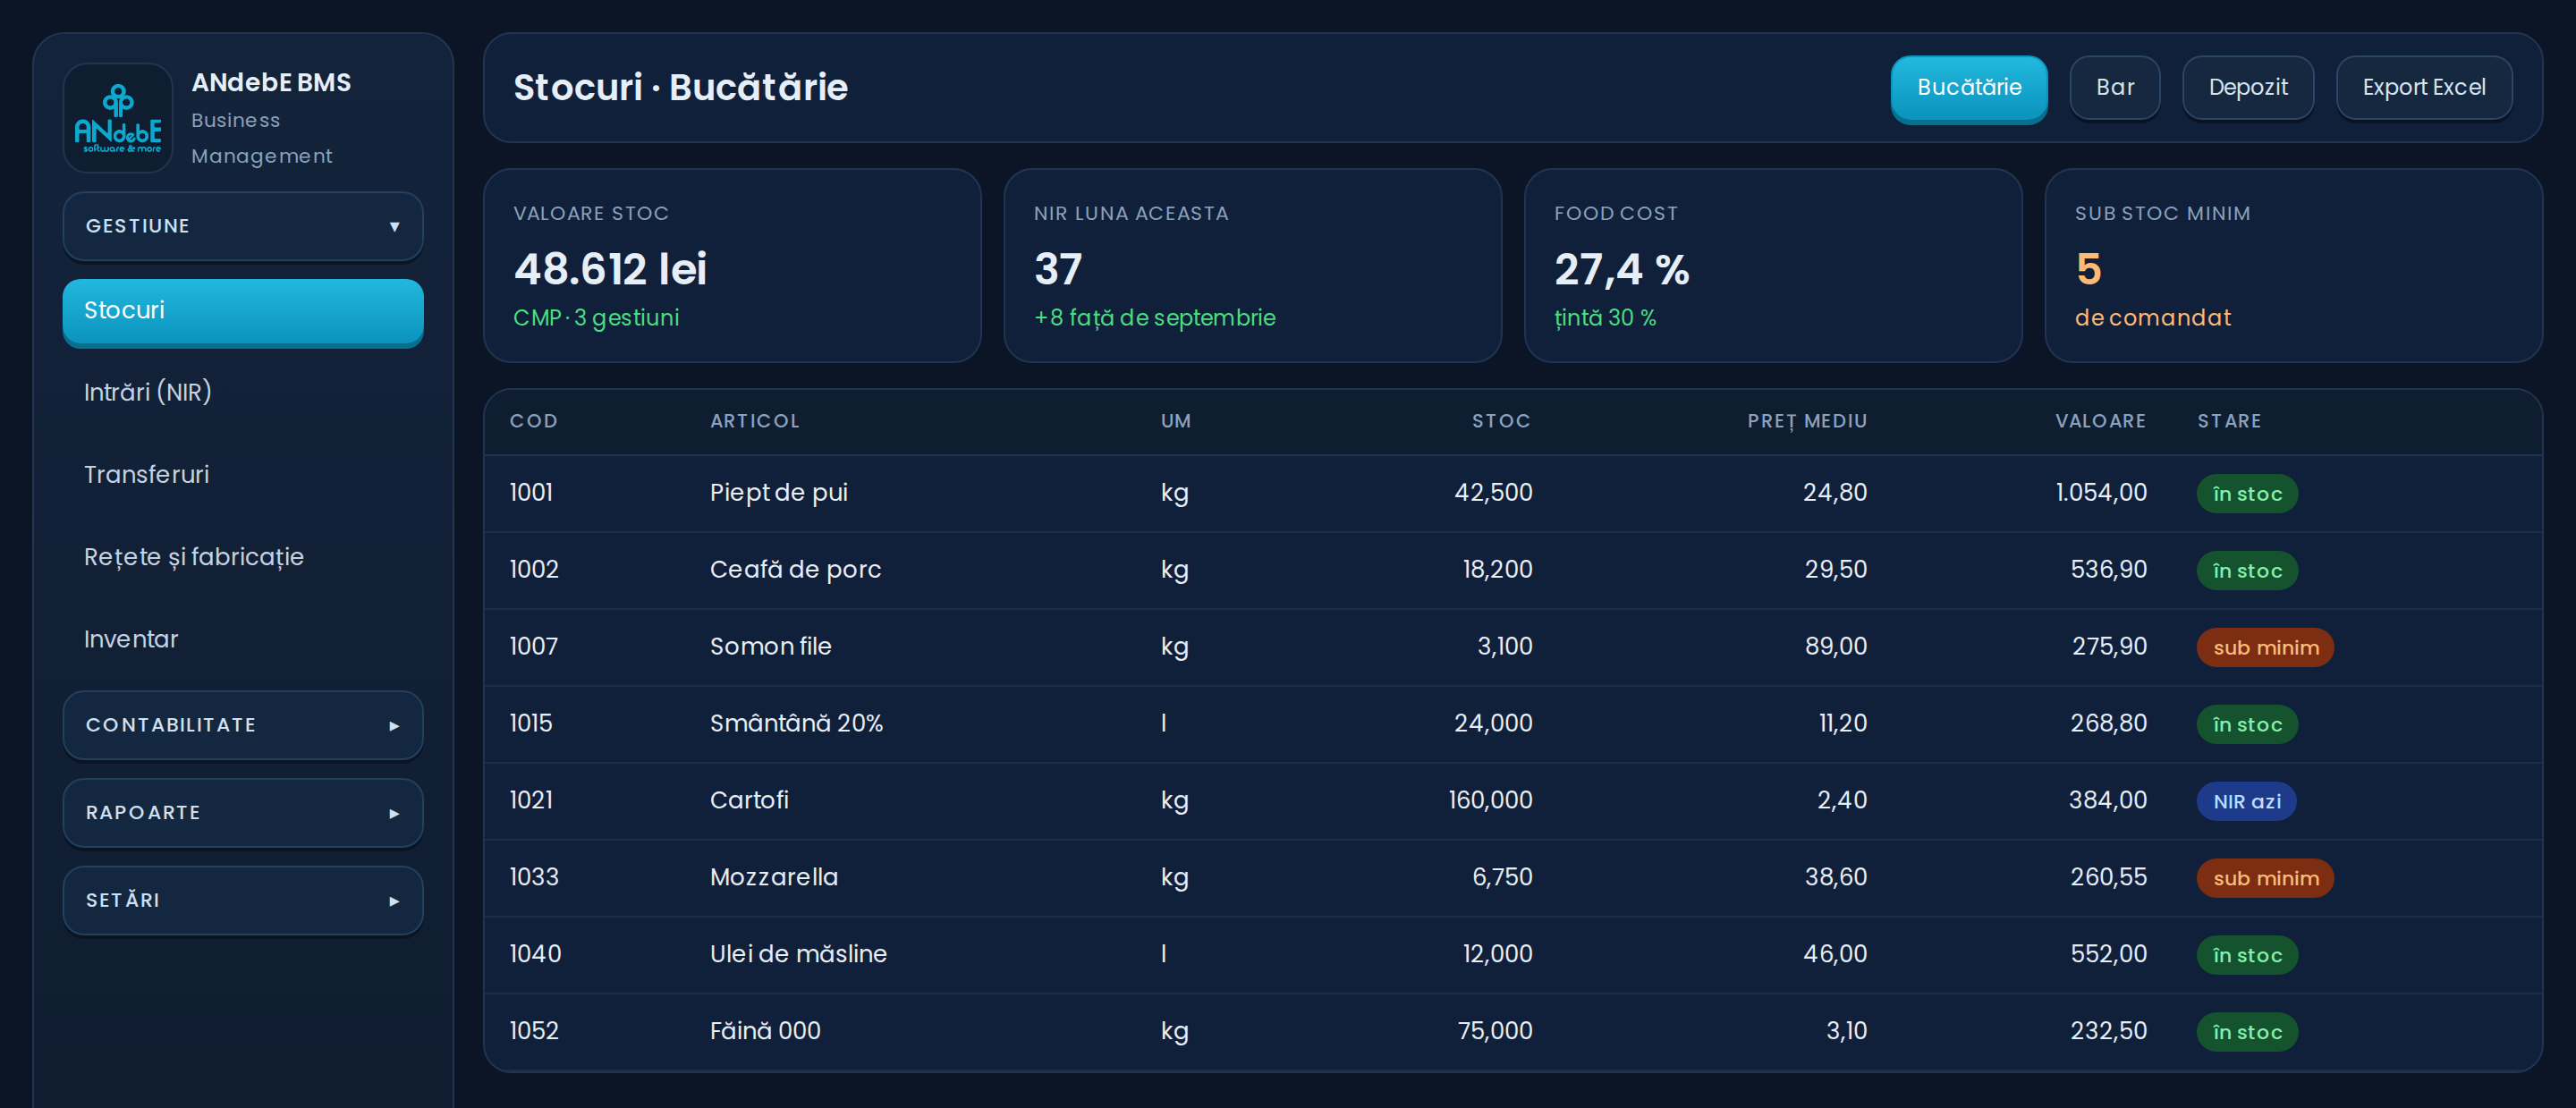Open the Stocuri menu item
Image resolution: width=2576 pixels, height=1108 pixels.
pyautogui.click(x=243, y=311)
